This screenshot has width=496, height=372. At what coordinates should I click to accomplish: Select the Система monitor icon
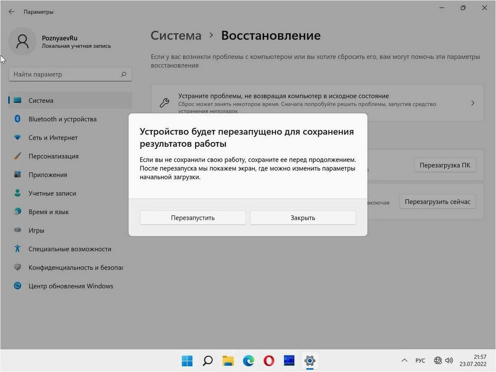[x=17, y=100]
